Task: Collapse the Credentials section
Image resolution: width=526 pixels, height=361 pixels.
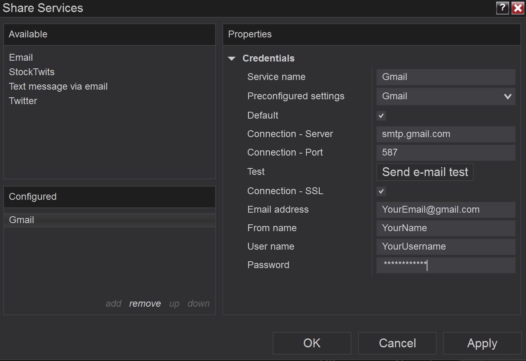Action: pyautogui.click(x=232, y=58)
